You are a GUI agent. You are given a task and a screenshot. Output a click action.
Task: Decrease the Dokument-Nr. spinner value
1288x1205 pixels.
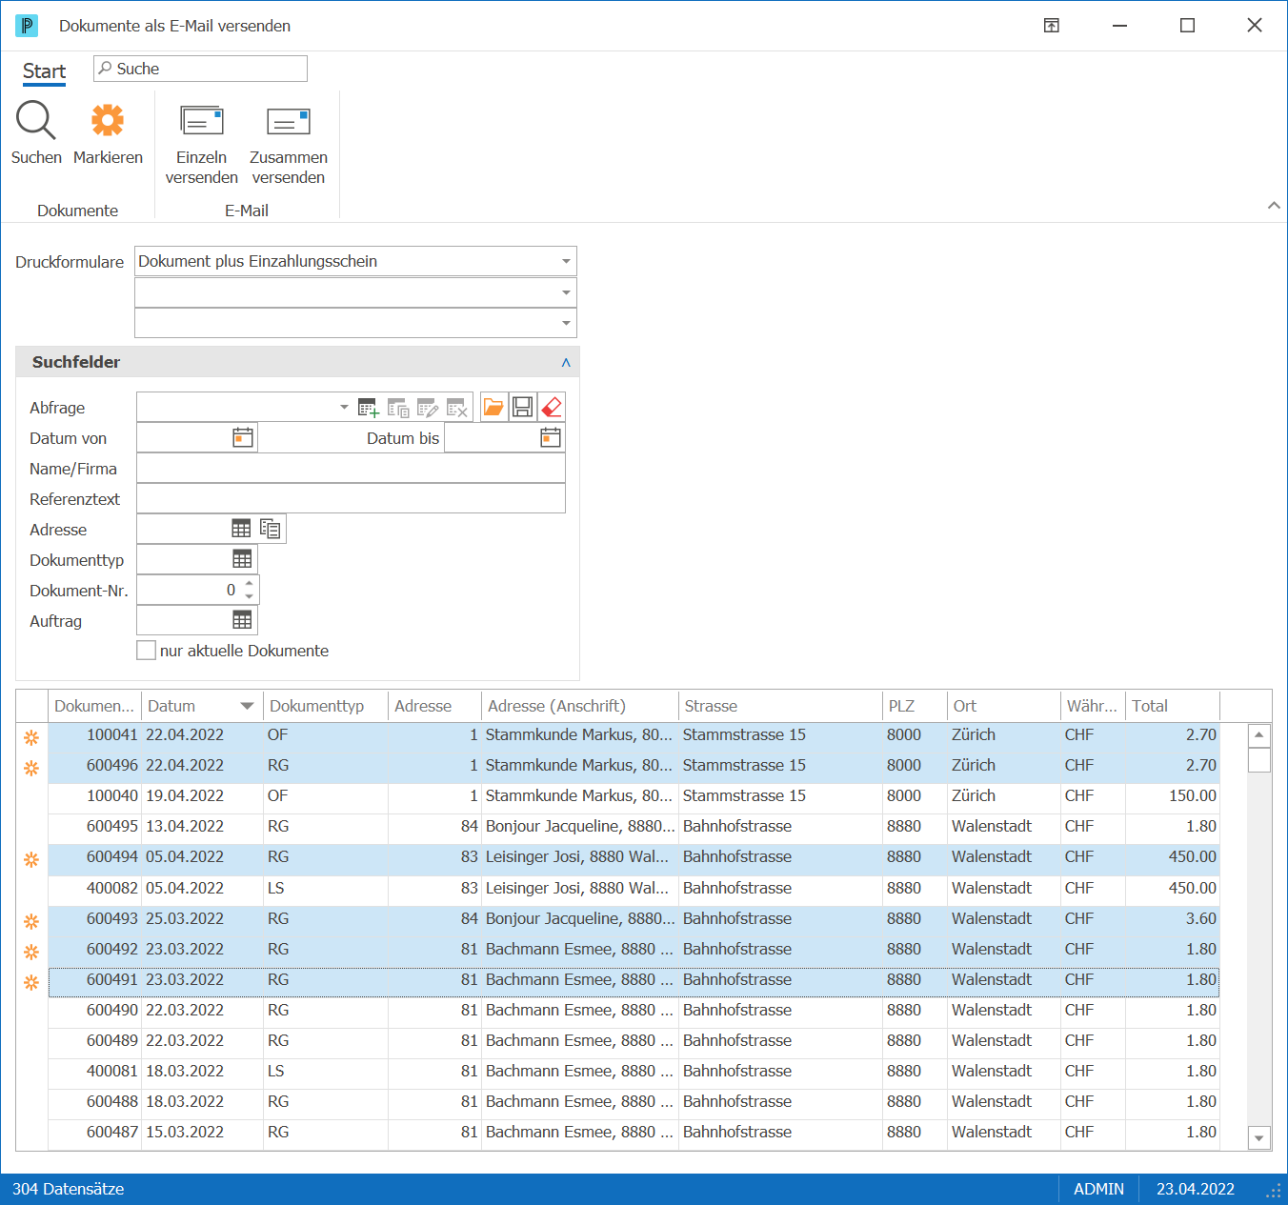click(x=250, y=596)
